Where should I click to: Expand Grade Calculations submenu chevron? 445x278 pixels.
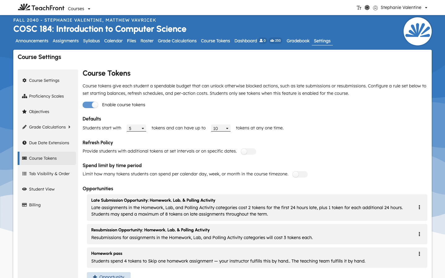click(x=69, y=127)
